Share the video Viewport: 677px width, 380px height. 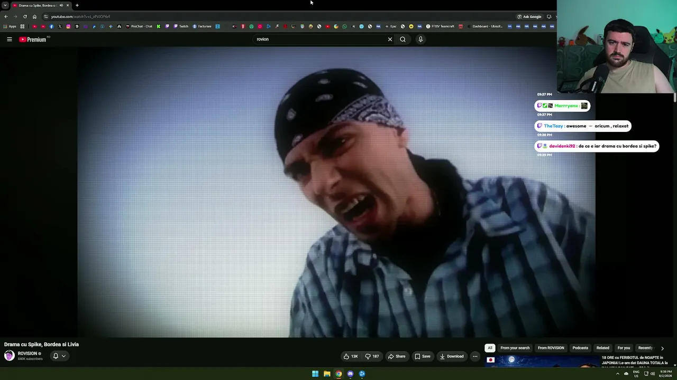(x=397, y=356)
